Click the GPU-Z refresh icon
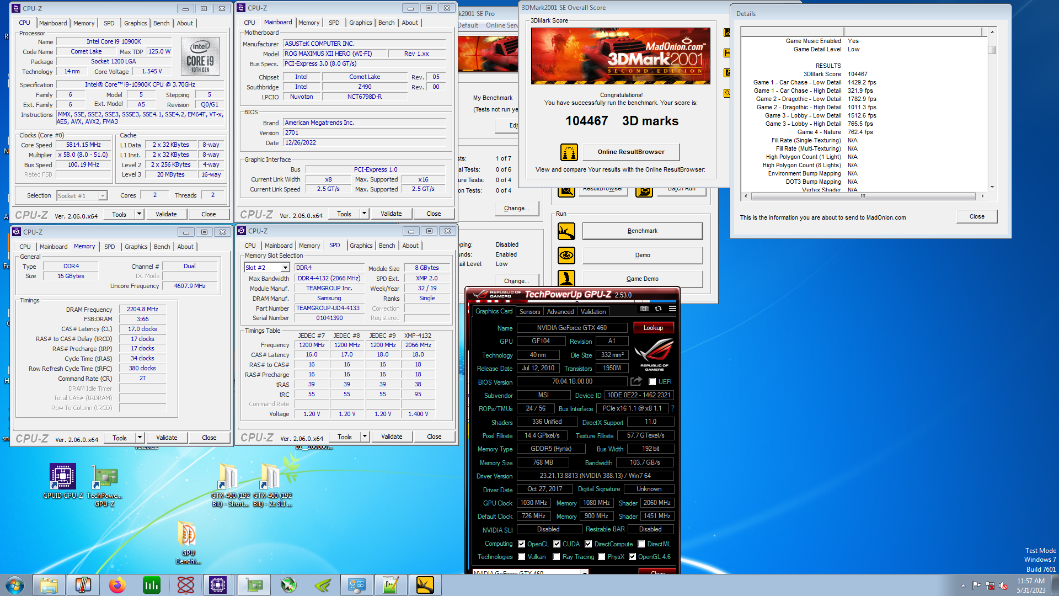The width and height of the screenshot is (1059, 596). pyautogui.click(x=658, y=309)
